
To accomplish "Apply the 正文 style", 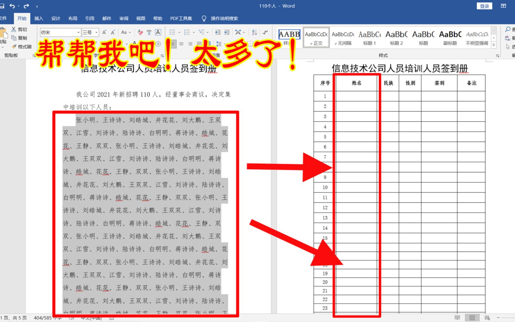I will (316, 38).
